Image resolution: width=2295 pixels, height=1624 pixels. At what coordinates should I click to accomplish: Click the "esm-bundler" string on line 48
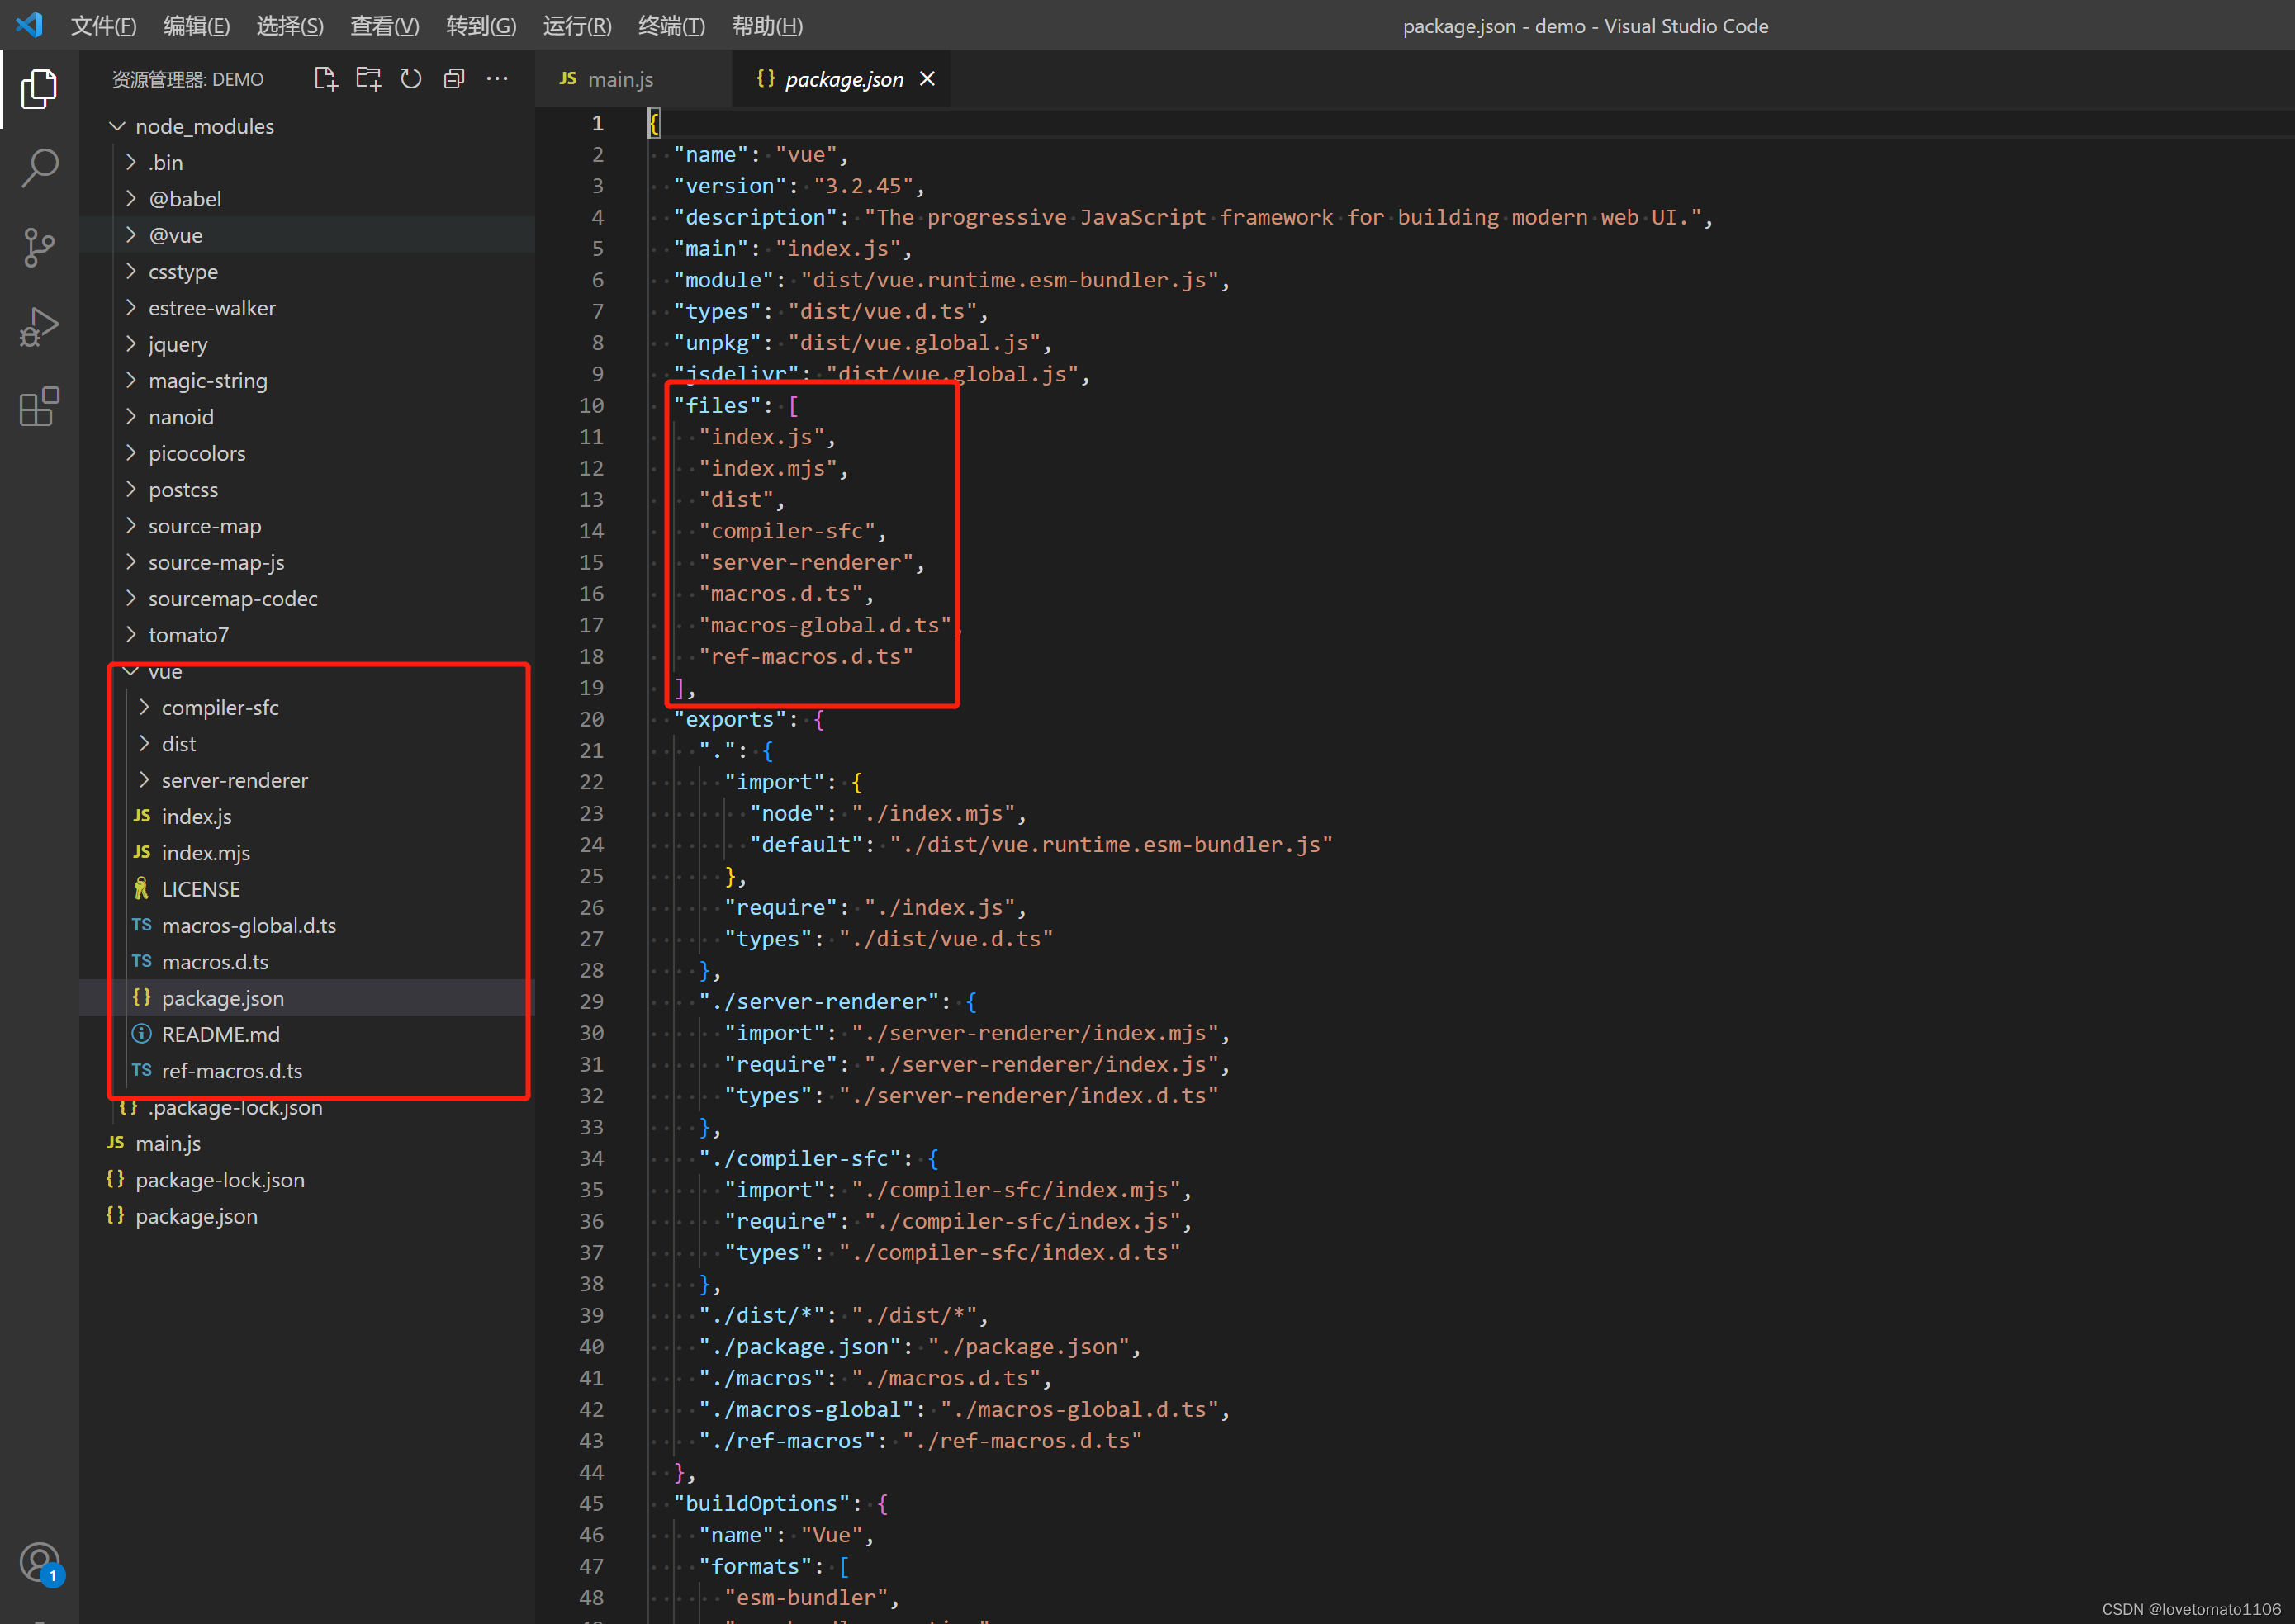pos(806,1597)
